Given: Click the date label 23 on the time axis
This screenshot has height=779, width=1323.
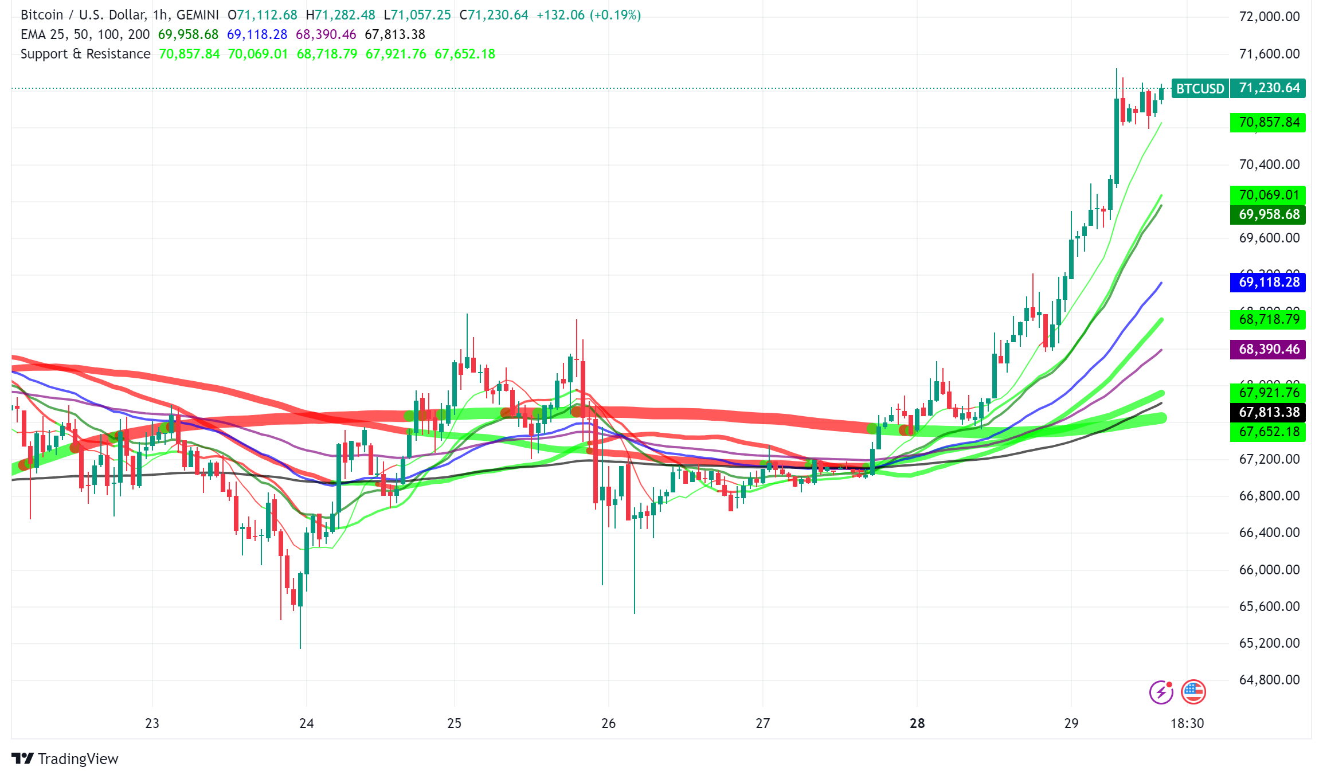Looking at the screenshot, I should 152,723.
